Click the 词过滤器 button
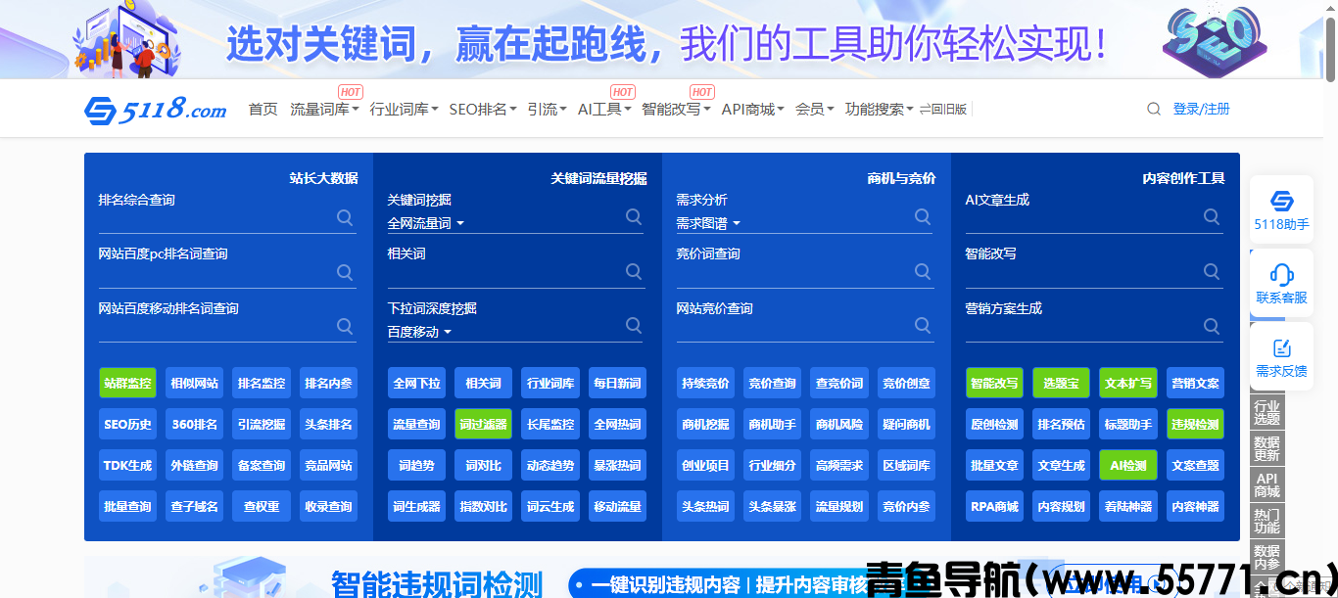This screenshot has width=1338, height=598. pyautogui.click(x=483, y=424)
